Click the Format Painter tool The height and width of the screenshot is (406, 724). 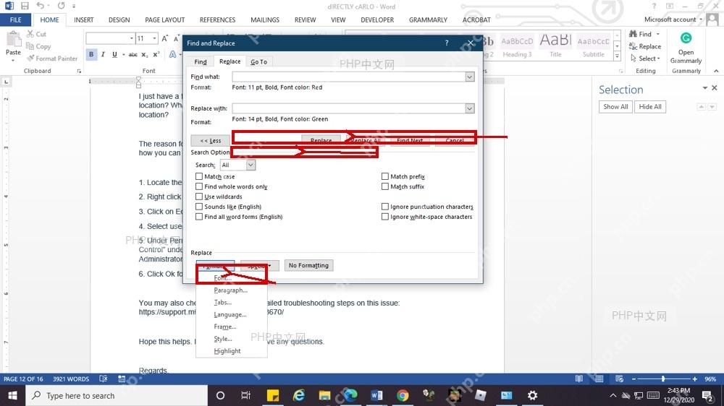tap(51, 59)
